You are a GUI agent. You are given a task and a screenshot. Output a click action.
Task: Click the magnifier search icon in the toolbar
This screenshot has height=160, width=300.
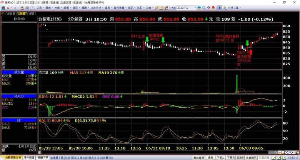tap(204, 8)
